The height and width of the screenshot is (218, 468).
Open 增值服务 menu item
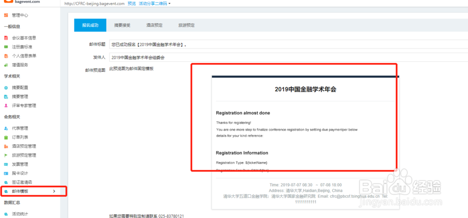click(x=20, y=65)
